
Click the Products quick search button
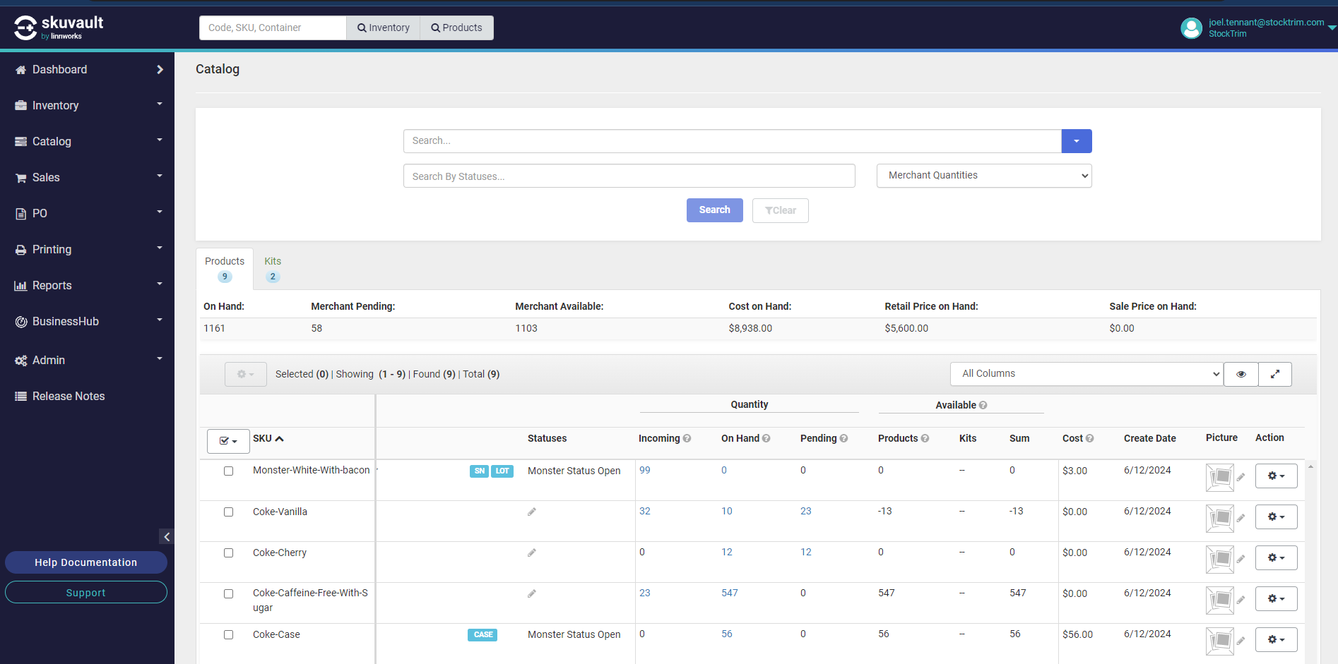pyautogui.click(x=457, y=28)
